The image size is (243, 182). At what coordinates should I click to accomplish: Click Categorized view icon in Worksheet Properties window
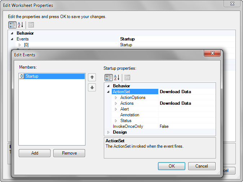(x=12, y=25)
